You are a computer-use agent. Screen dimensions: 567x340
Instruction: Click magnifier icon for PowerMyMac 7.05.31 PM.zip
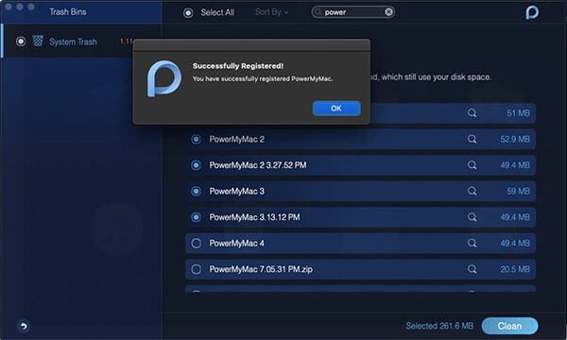pos(472,269)
